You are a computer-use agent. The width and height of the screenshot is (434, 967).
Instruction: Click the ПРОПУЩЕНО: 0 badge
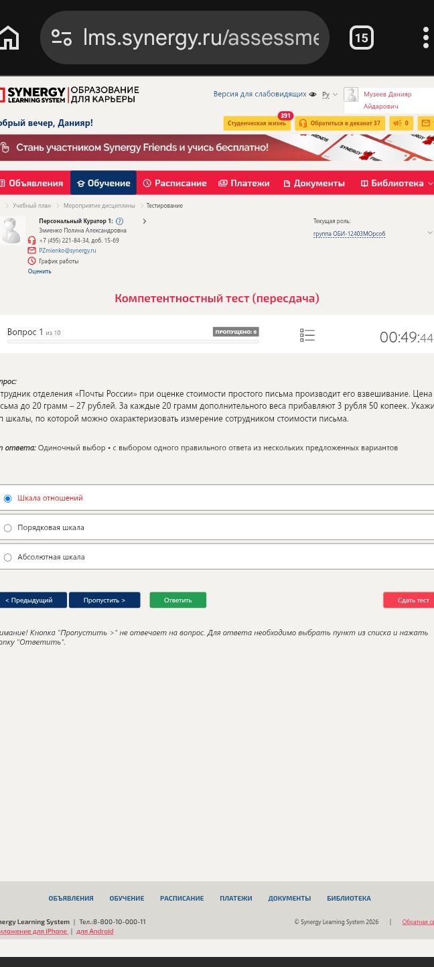tap(236, 332)
